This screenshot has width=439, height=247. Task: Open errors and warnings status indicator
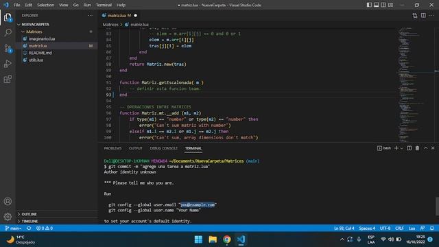pos(45,228)
